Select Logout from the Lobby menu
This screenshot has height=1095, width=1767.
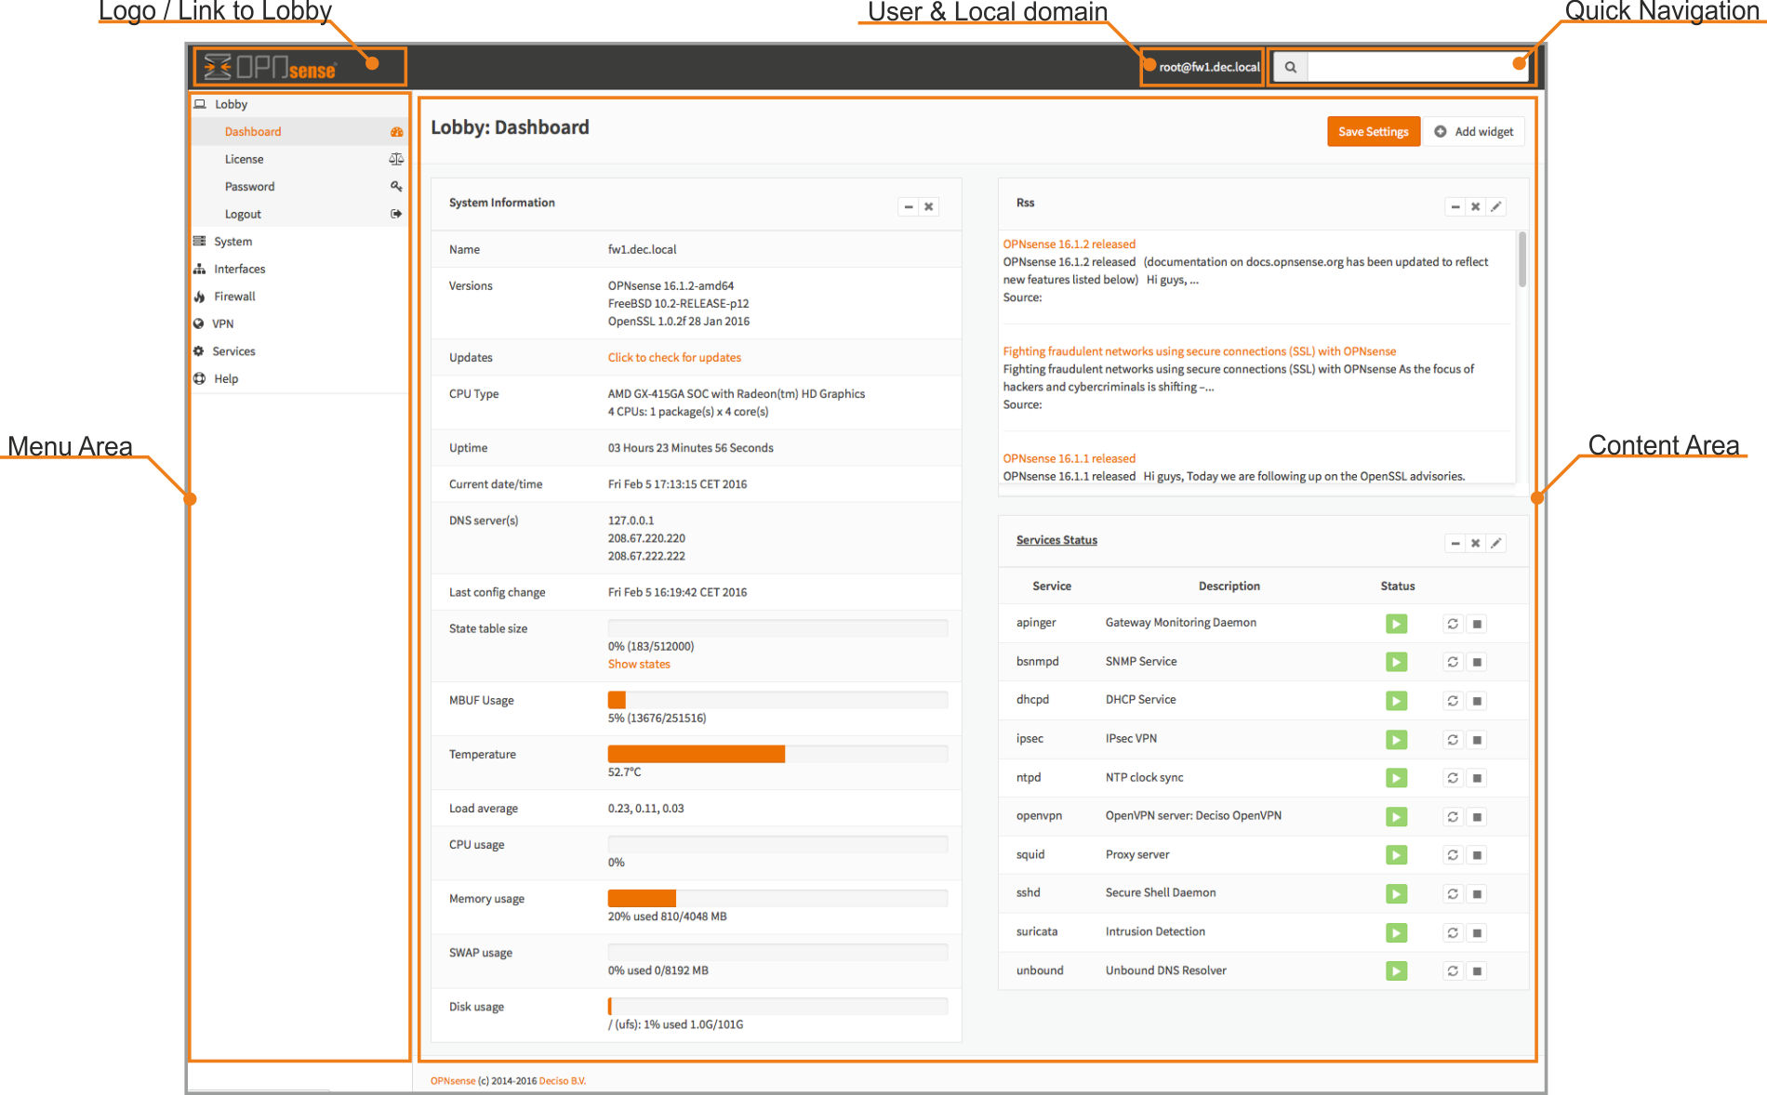299,214
